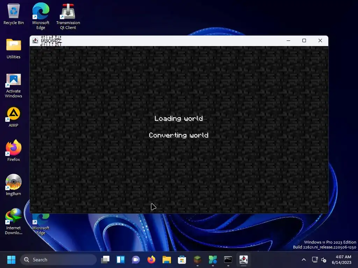Click the green leaf app taskbar icon

[213, 260]
